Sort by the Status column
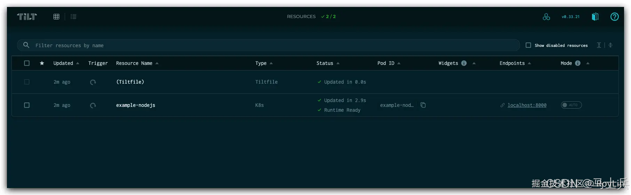 tap(328, 63)
